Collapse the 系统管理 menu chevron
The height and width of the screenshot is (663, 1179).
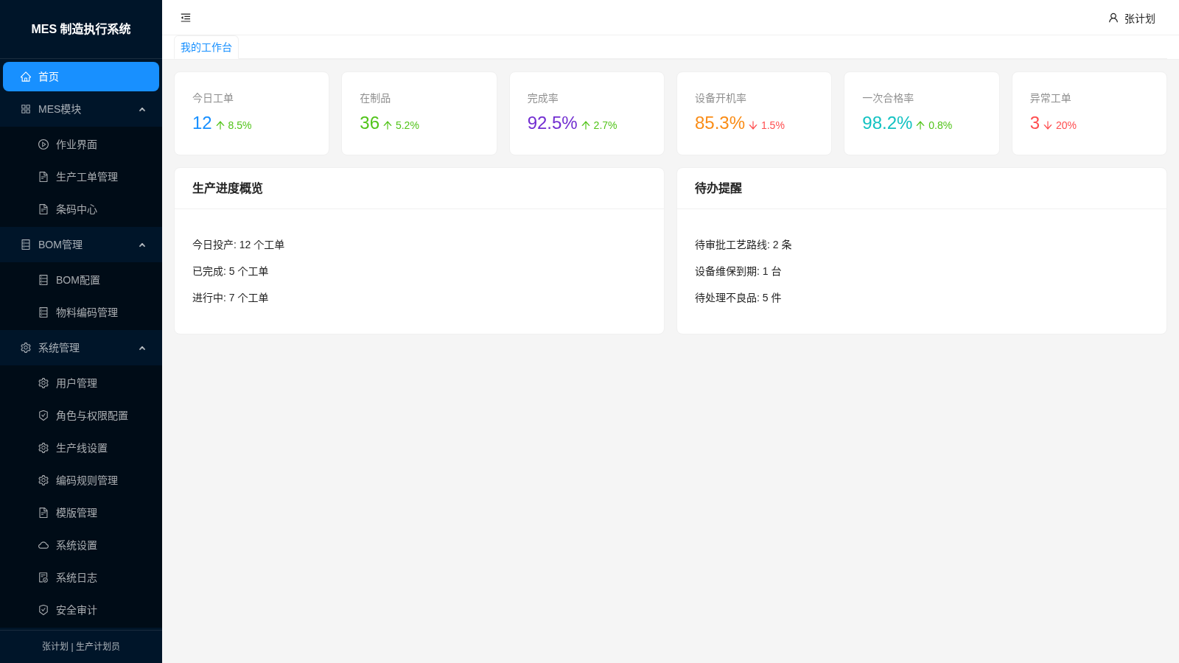pyautogui.click(x=142, y=348)
